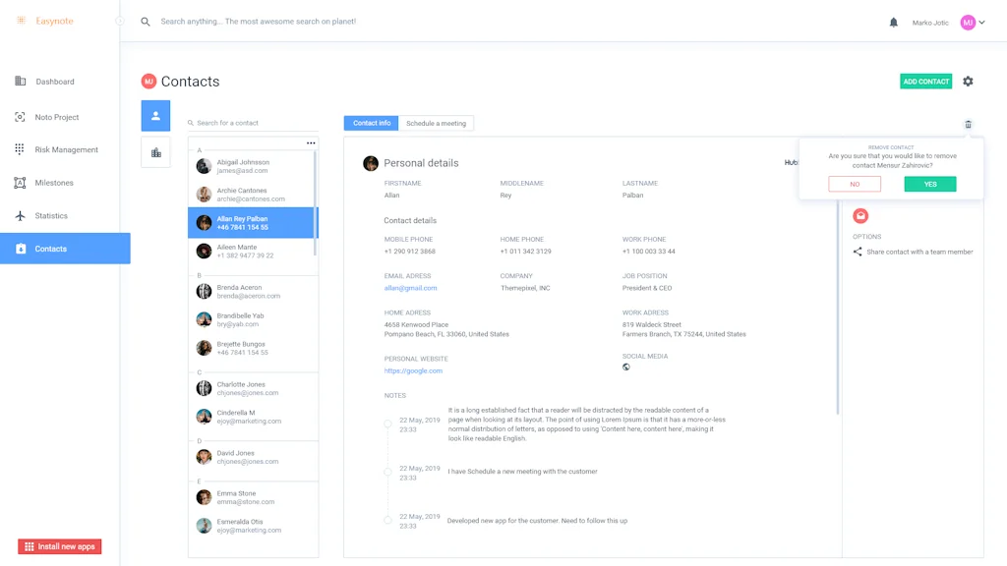Select the Contact info tab
The width and height of the screenshot is (1007, 566).
[x=371, y=123]
